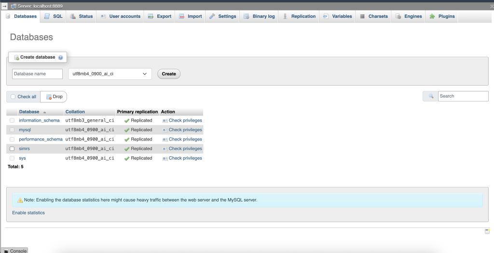Image resolution: width=494 pixels, height=253 pixels.
Task: Click the privileges icon for mysql row
Action: (x=165, y=130)
